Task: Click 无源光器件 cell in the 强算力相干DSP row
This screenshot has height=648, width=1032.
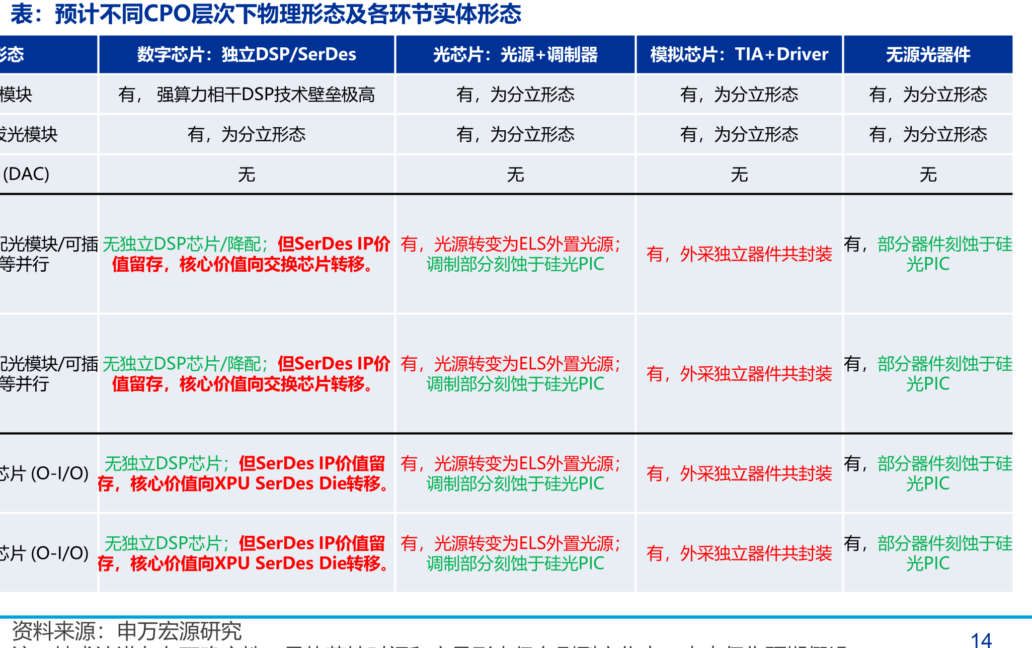Action: (x=928, y=94)
